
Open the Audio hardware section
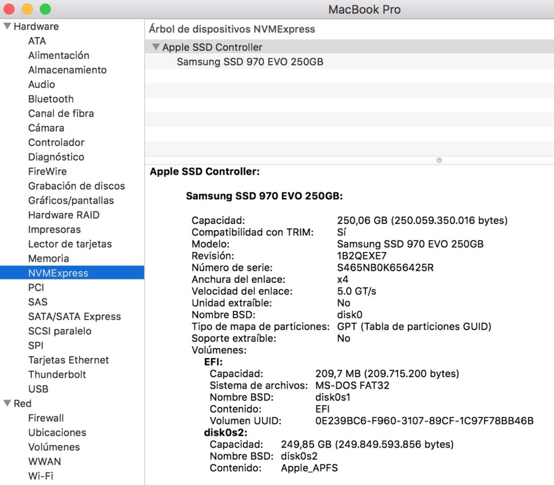pyautogui.click(x=42, y=84)
